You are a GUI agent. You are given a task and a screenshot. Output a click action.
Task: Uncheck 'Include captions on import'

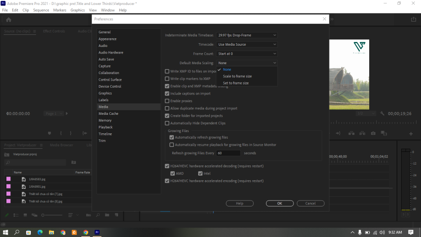[167, 94]
